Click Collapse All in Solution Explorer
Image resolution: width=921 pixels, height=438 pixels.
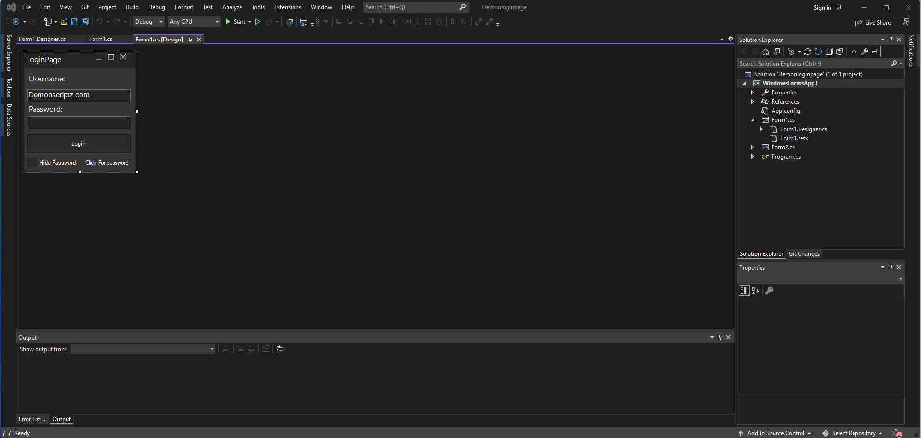tap(829, 52)
